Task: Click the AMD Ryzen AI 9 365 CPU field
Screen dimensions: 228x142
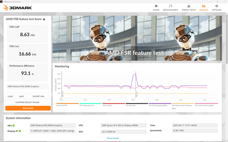Action: tap(124, 125)
